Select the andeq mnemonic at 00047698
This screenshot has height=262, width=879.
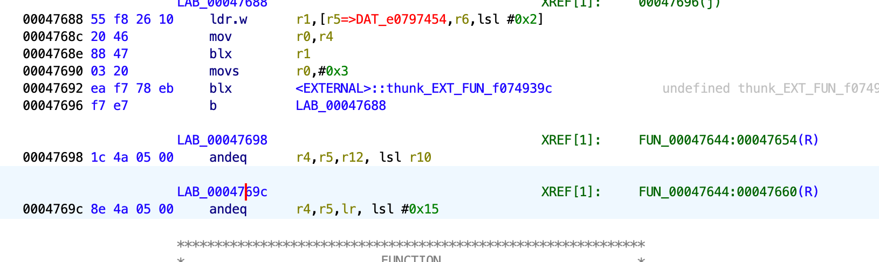point(228,157)
